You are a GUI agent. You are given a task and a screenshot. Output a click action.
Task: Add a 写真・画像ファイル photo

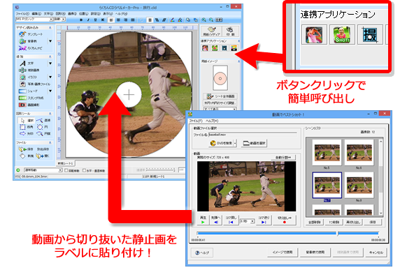[x=34, y=84]
